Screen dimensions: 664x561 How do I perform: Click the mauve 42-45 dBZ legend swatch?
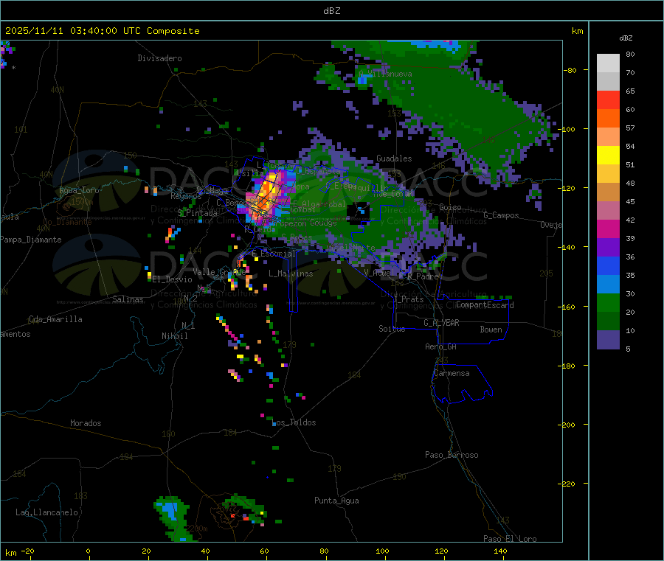point(608,211)
